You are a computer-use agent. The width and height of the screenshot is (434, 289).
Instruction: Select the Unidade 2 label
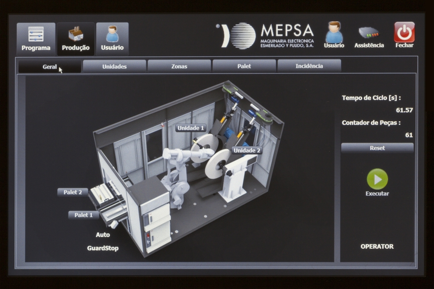[247, 150]
